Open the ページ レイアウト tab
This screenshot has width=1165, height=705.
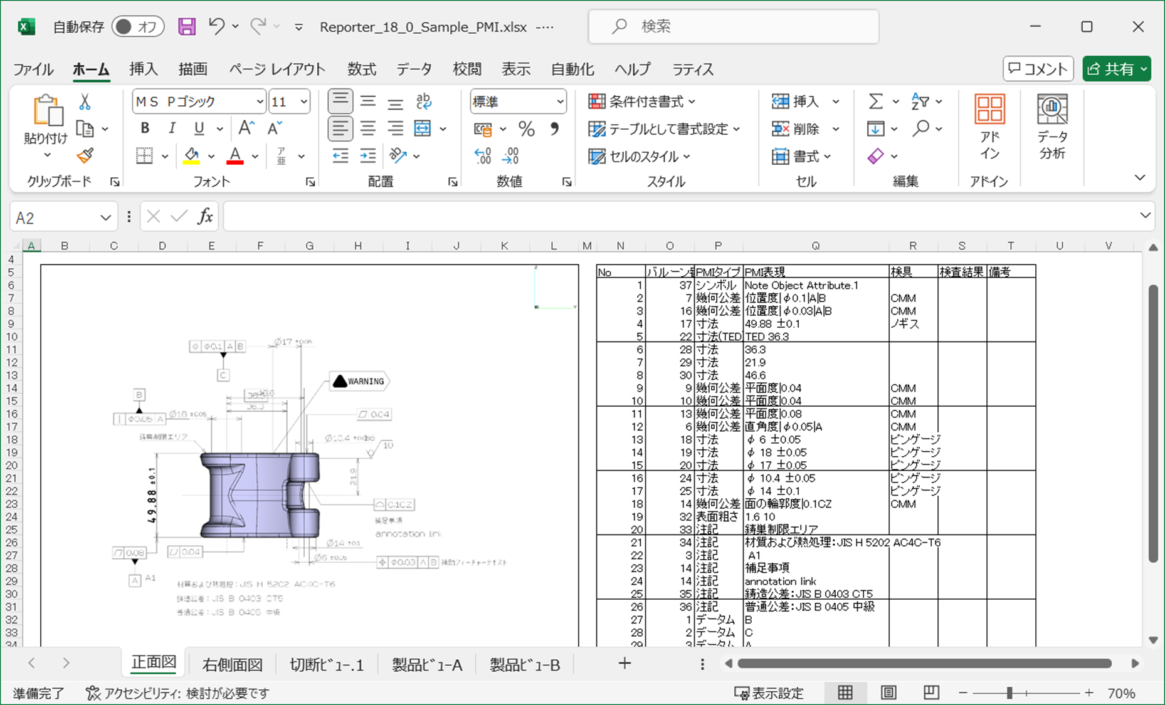coord(277,69)
